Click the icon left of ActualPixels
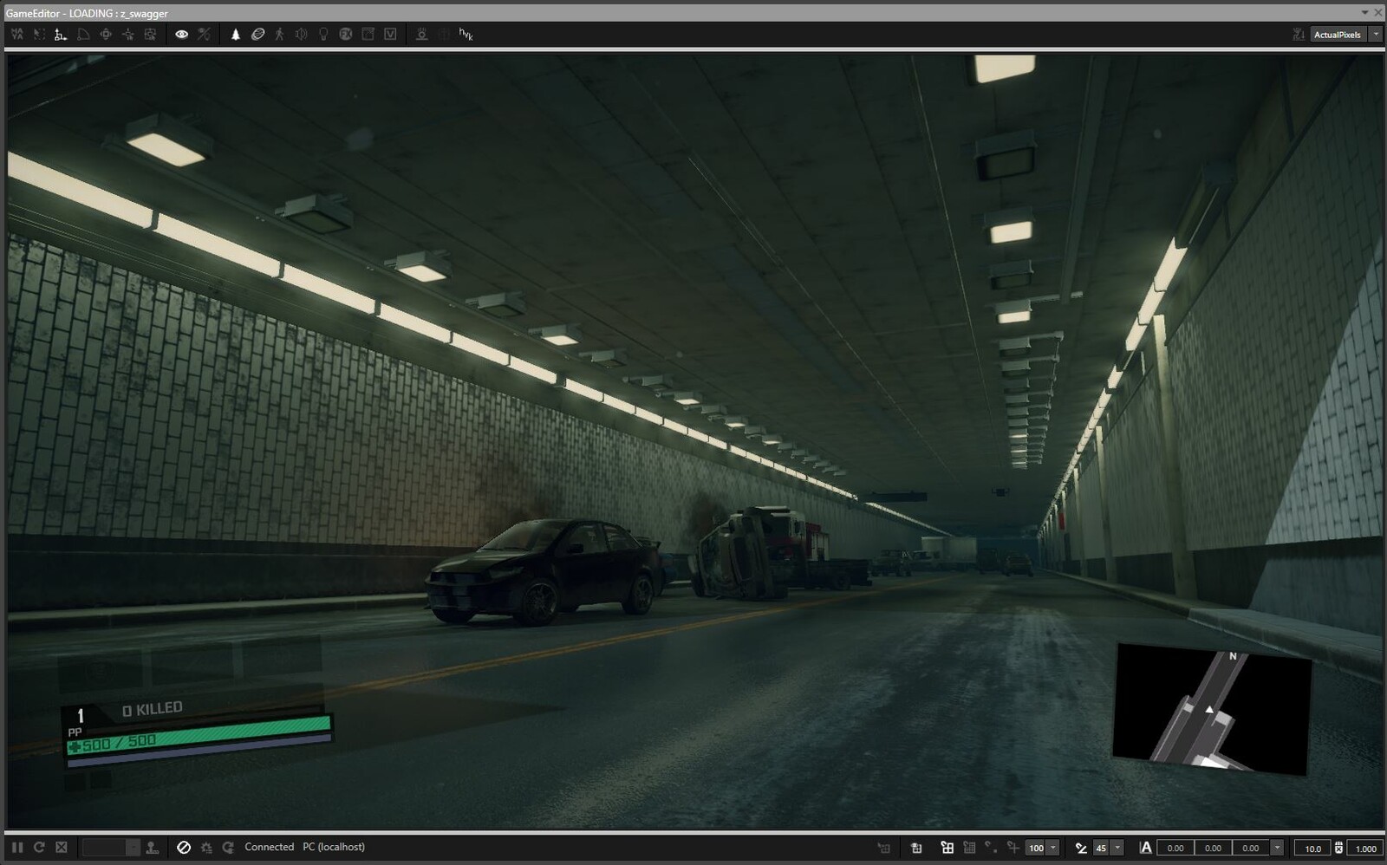 (x=1298, y=35)
